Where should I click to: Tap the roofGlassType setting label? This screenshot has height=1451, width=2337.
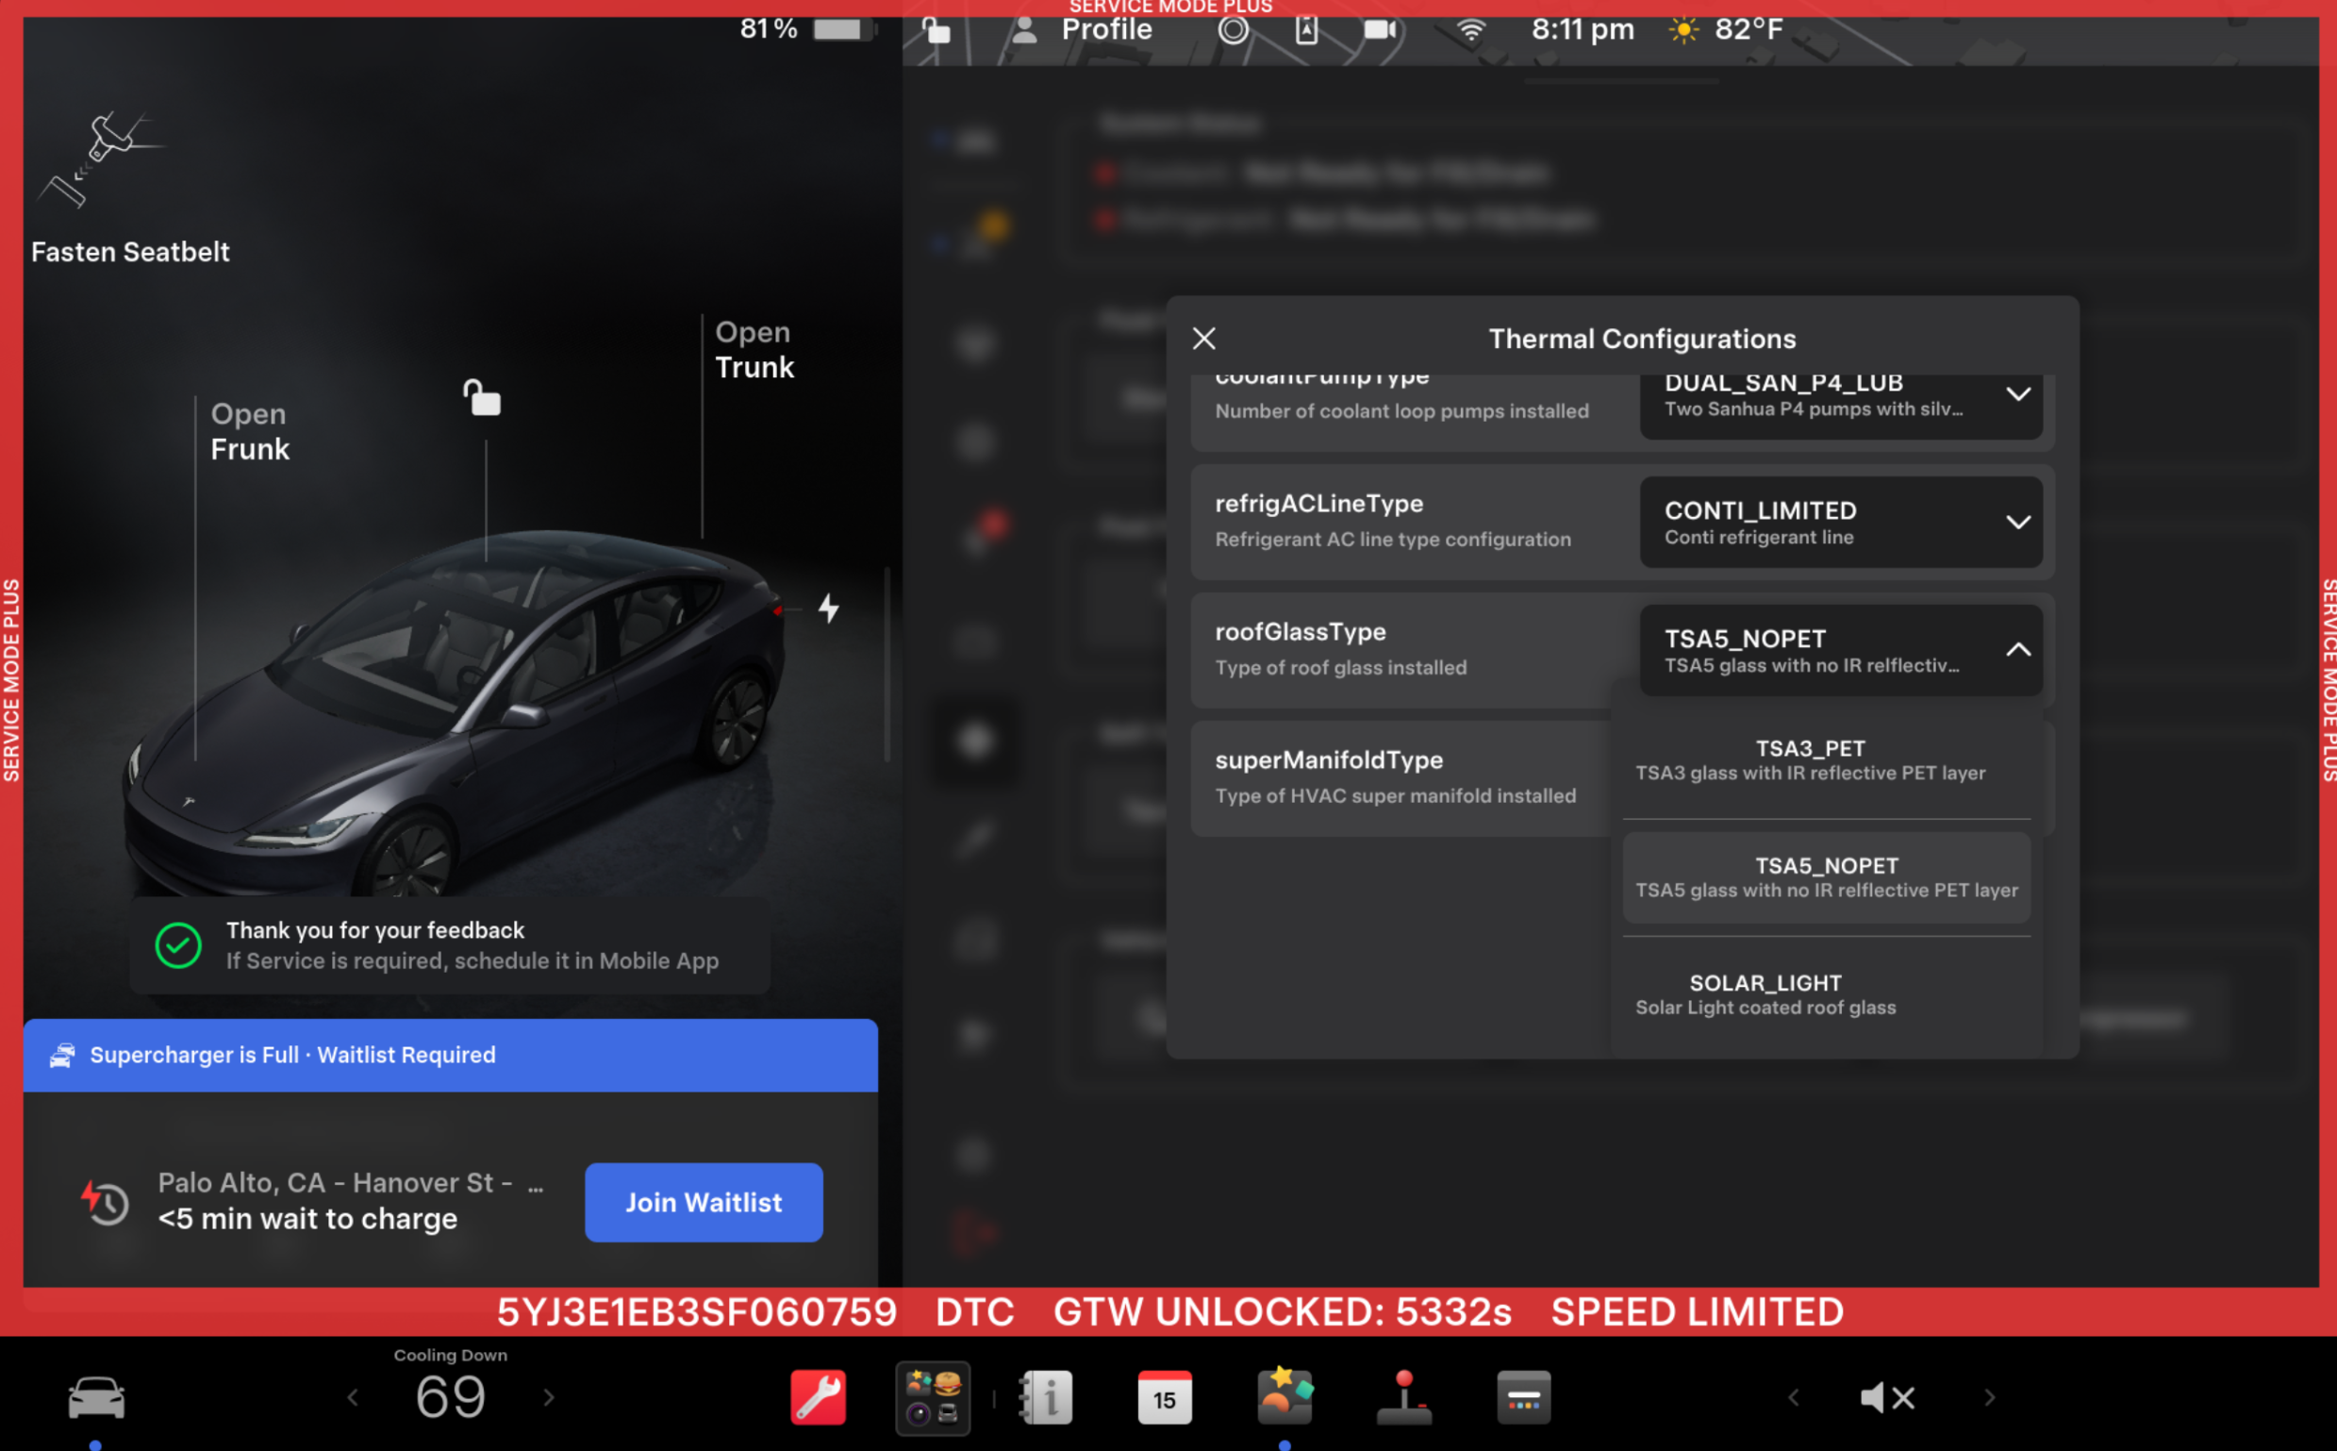click(x=1300, y=631)
